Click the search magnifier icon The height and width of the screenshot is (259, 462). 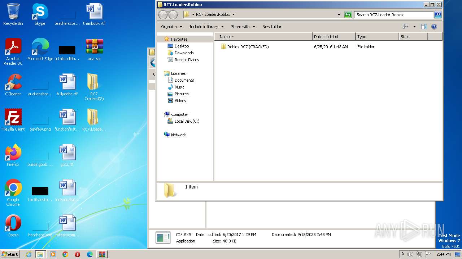coord(438,15)
